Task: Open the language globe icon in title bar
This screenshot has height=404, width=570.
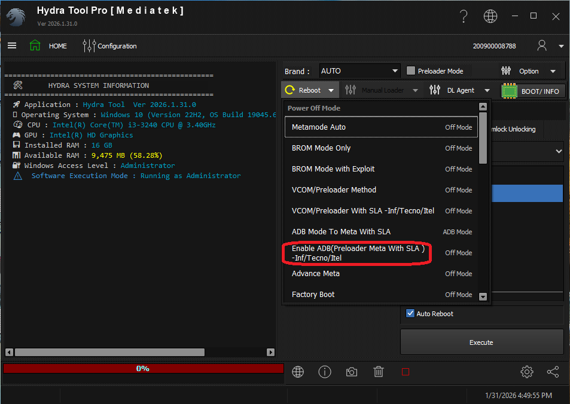Action: (x=490, y=16)
